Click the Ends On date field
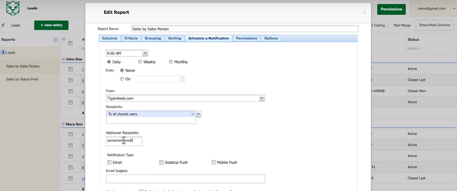Viewport: 457px width, 191px height. tap(158, 79)
